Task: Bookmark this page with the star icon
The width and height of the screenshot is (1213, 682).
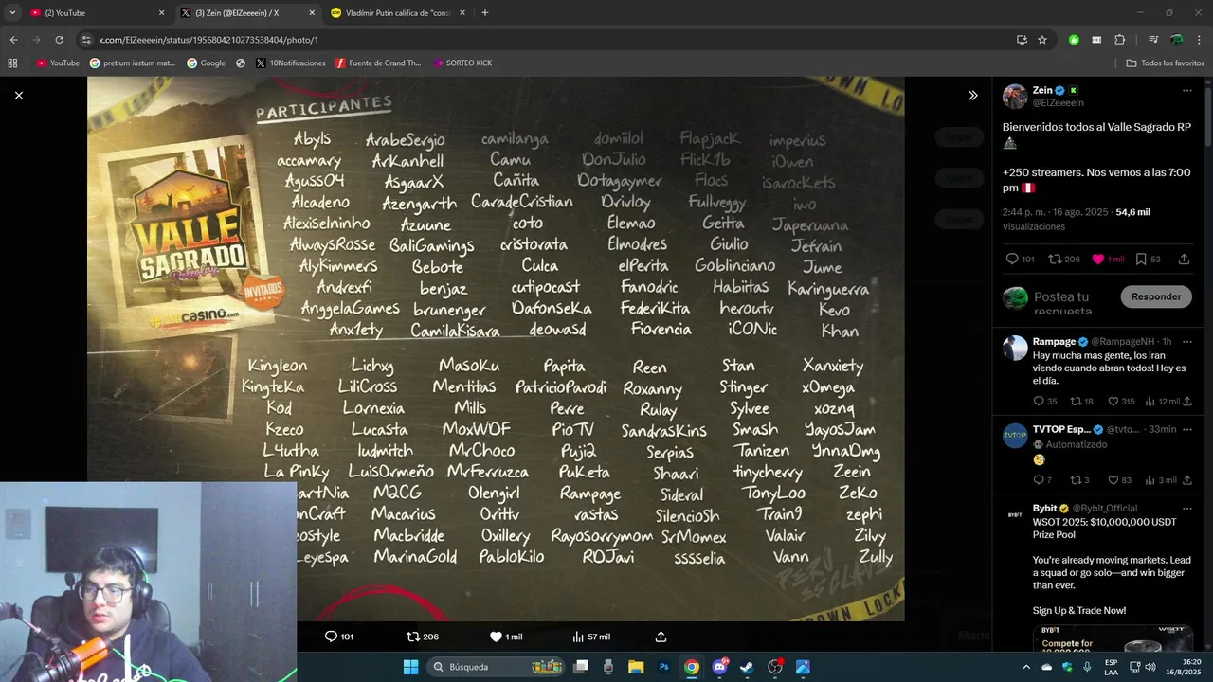Action: tap(1042, 40)
